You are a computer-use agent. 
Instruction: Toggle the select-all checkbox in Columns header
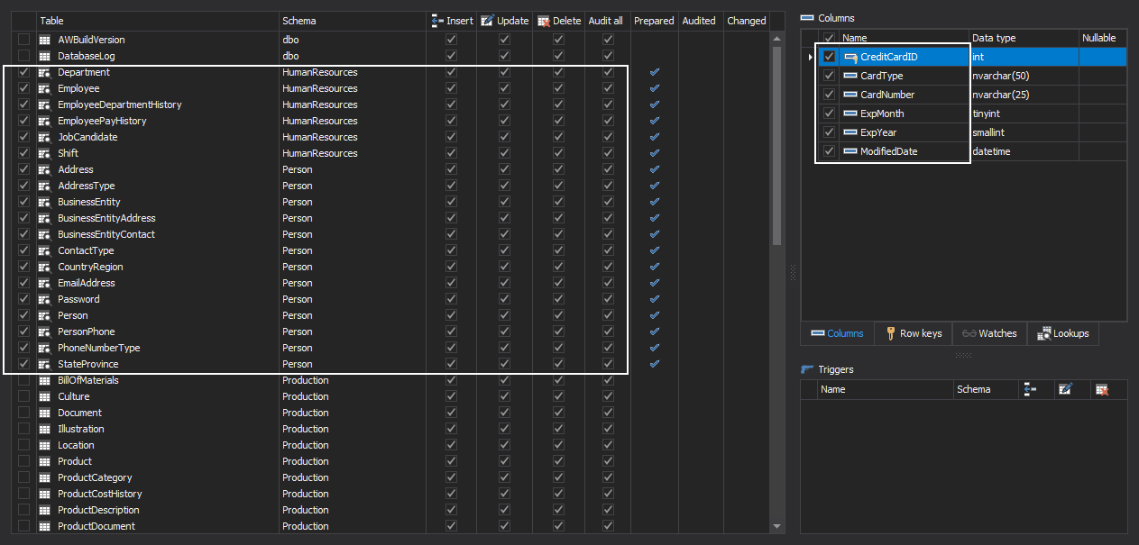click(829, 38)
